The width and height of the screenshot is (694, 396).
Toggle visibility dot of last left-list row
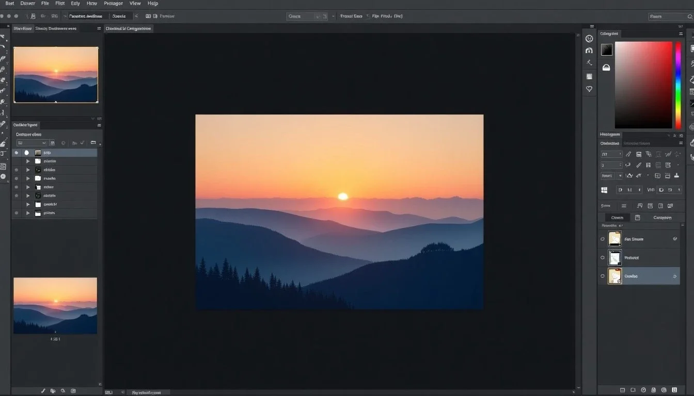pos(16,212)
